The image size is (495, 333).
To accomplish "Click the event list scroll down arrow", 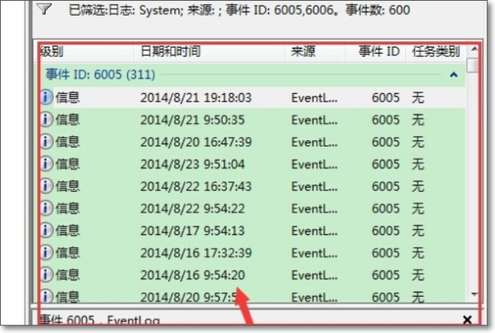I will (474, 294).
